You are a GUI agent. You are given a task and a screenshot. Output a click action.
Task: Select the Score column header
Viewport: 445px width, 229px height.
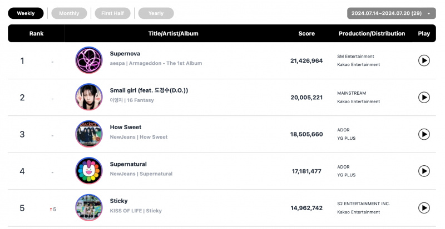[306, 33]
